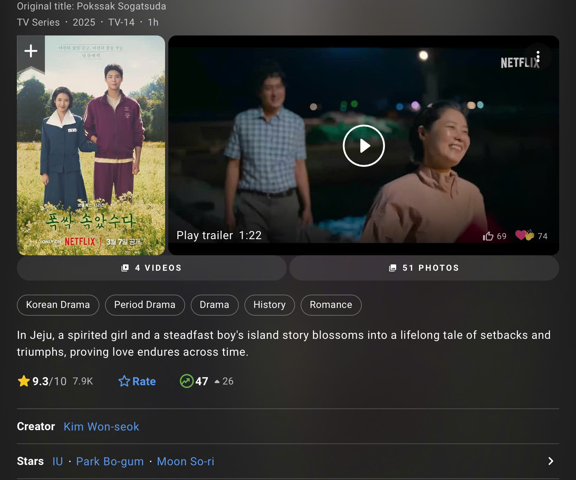Click the plot summary text
The image size is (576, 480).
(284, 343)
